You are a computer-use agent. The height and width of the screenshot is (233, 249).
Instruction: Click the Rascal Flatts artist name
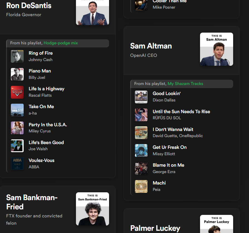[x=40, y=95]
